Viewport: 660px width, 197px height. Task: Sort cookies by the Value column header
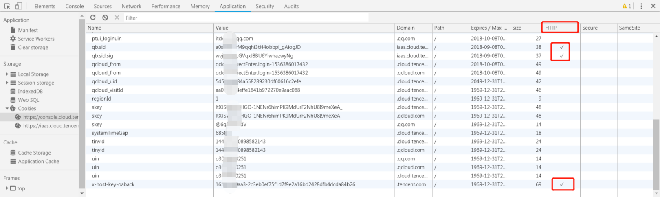pyautogui.click(x=304, y=28)
